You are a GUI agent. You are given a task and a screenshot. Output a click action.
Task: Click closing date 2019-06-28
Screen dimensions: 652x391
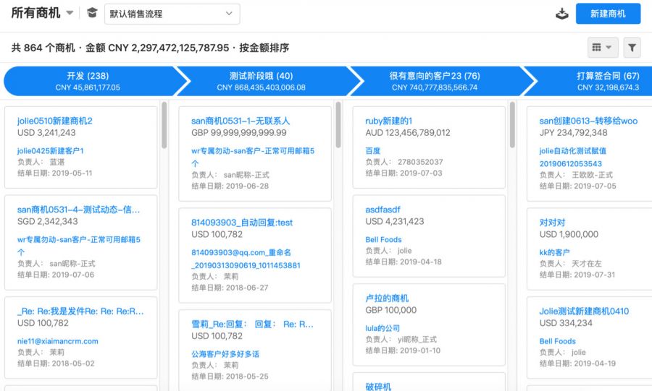coord(248,186)
